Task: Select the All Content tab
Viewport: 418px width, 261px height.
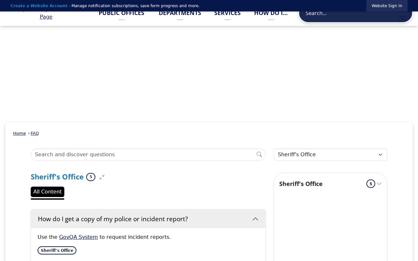Action: [47, 192]
